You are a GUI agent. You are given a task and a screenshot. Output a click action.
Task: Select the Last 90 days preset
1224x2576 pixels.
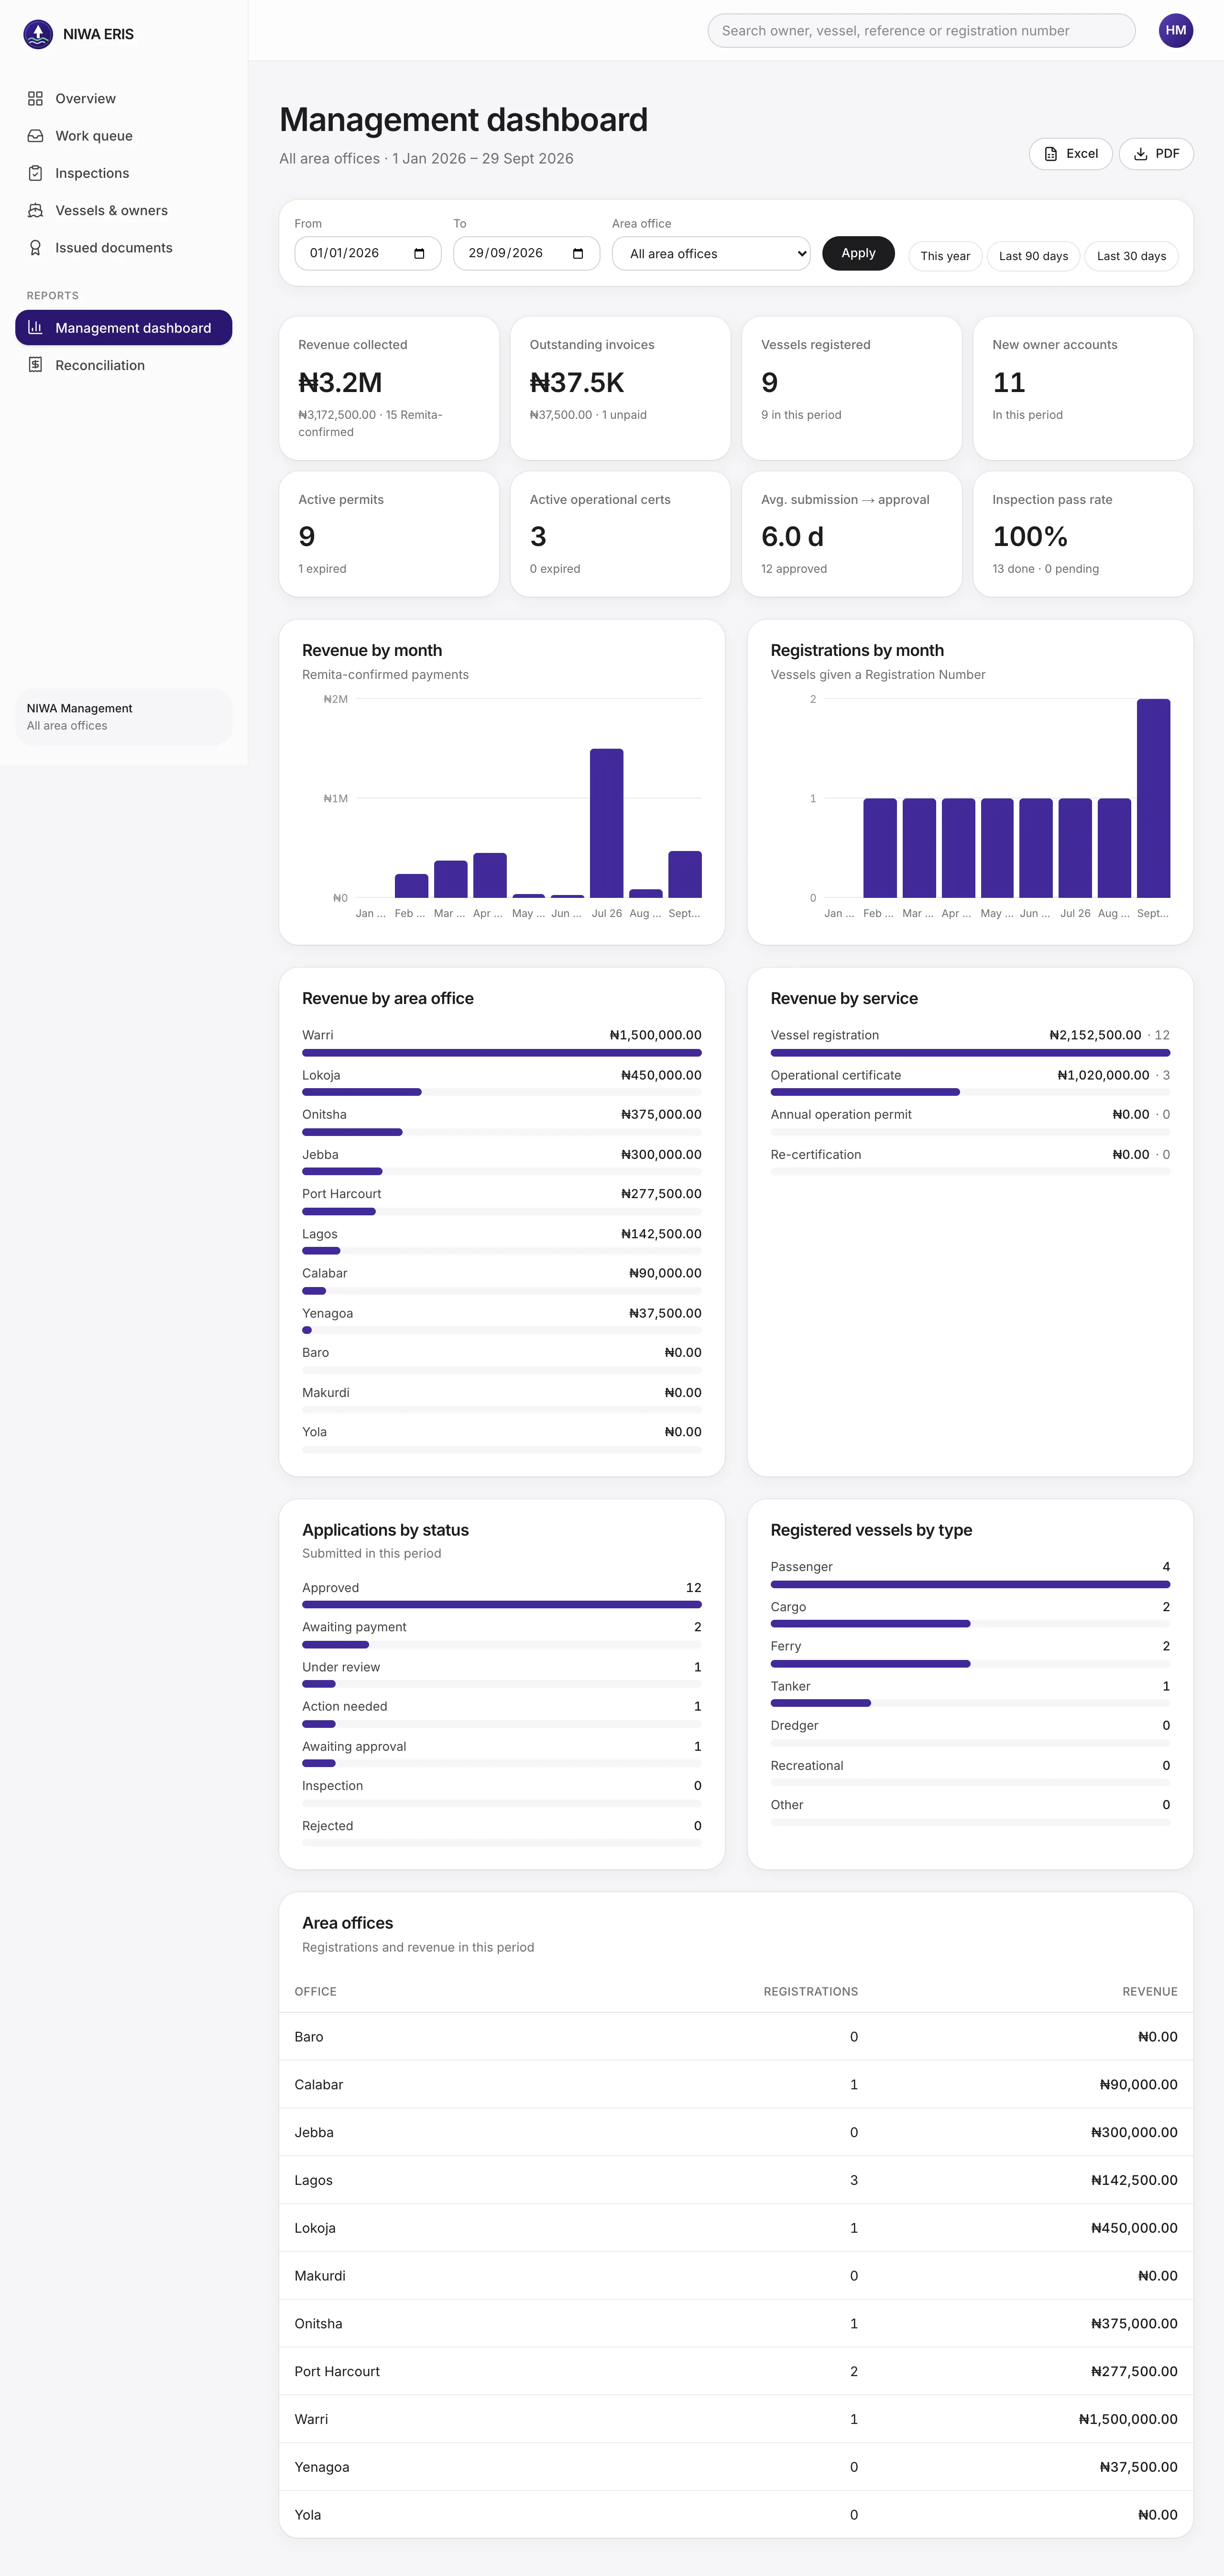click(1033, 256)
